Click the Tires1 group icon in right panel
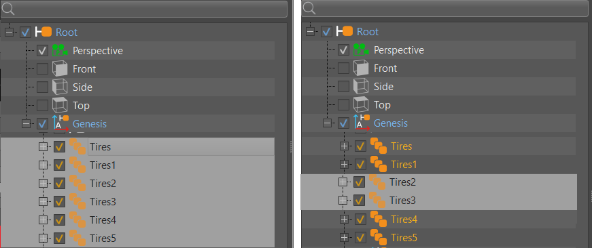Image resolution: width=592 pixels, height=248 pixels. point(379,165)
